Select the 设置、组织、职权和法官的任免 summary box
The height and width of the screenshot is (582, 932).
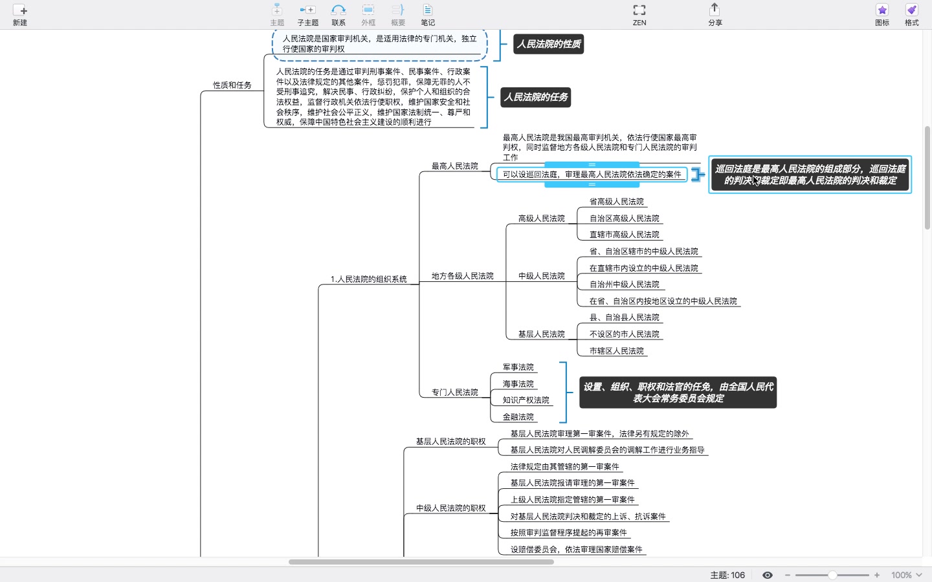click(x=678, y=393)
